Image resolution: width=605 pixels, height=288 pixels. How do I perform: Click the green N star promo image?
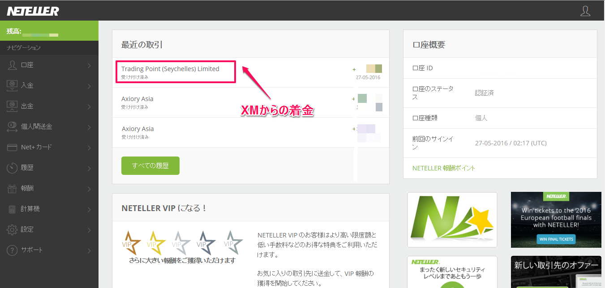pyautogui.click(x=452, y=220)
